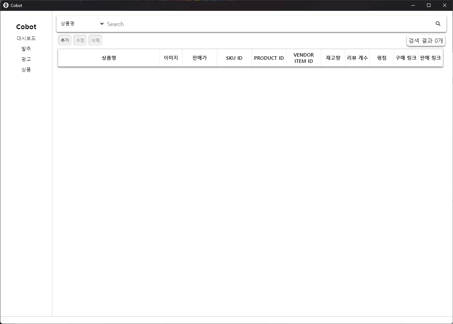Screen dimensions: 453x324
Task: Click the 재고량 column header
Action: 333,58
